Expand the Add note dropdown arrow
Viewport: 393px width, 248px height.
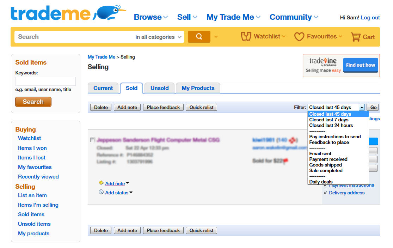(x=128, y=183)
